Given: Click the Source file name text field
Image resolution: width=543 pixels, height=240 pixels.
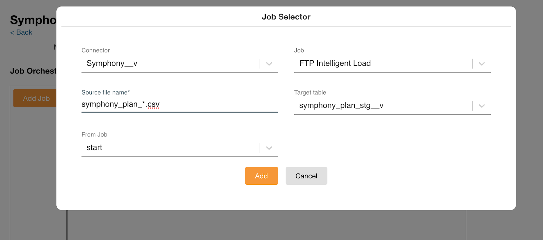Looking at the screenshot, I should [180, 104].
